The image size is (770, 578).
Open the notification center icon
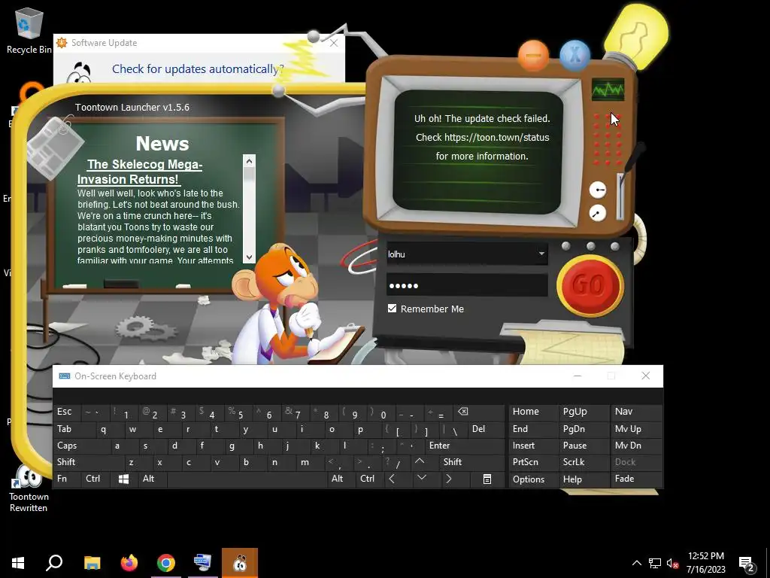(x=746, y=564)
